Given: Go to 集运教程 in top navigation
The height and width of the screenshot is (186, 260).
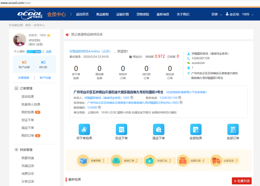Looking at the screenshot, I should (102, 14).
